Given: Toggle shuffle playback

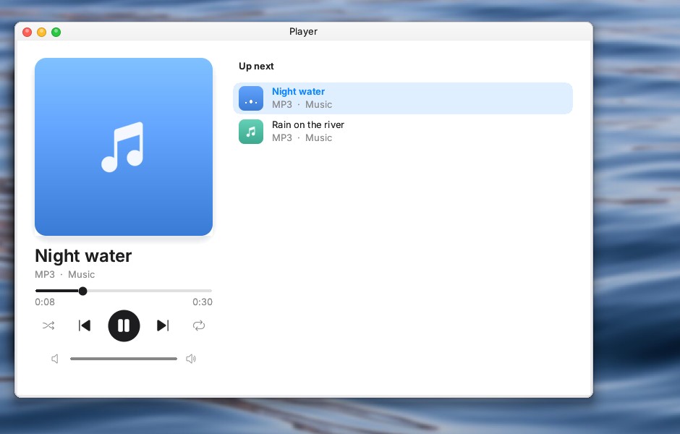Looking at the screenshot, I should (x=48, y=325).
